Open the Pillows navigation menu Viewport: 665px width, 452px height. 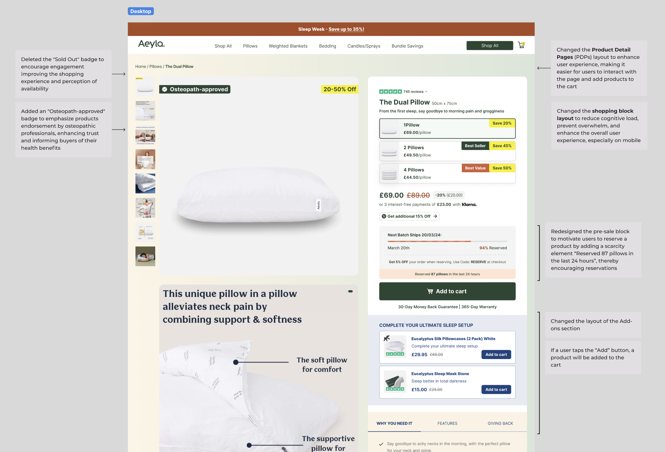pyautogui.click(x=250, y=46)
